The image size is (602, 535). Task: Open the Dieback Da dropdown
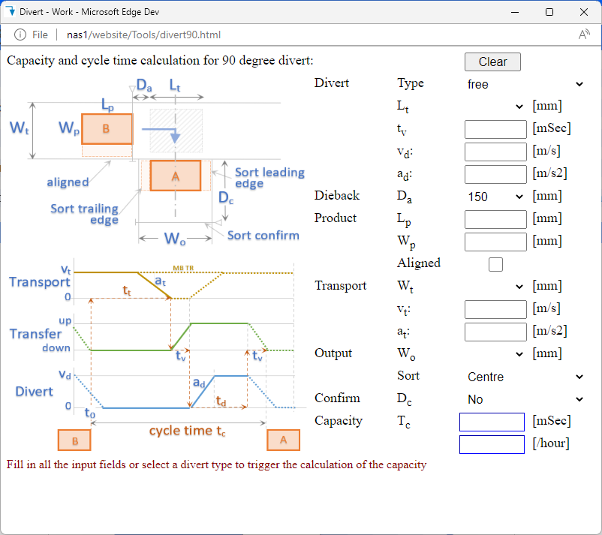click(x=495, y=197)
